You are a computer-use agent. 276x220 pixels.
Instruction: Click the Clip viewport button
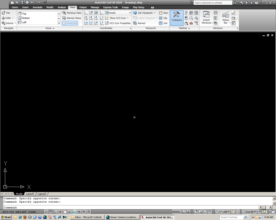point(163,18)
